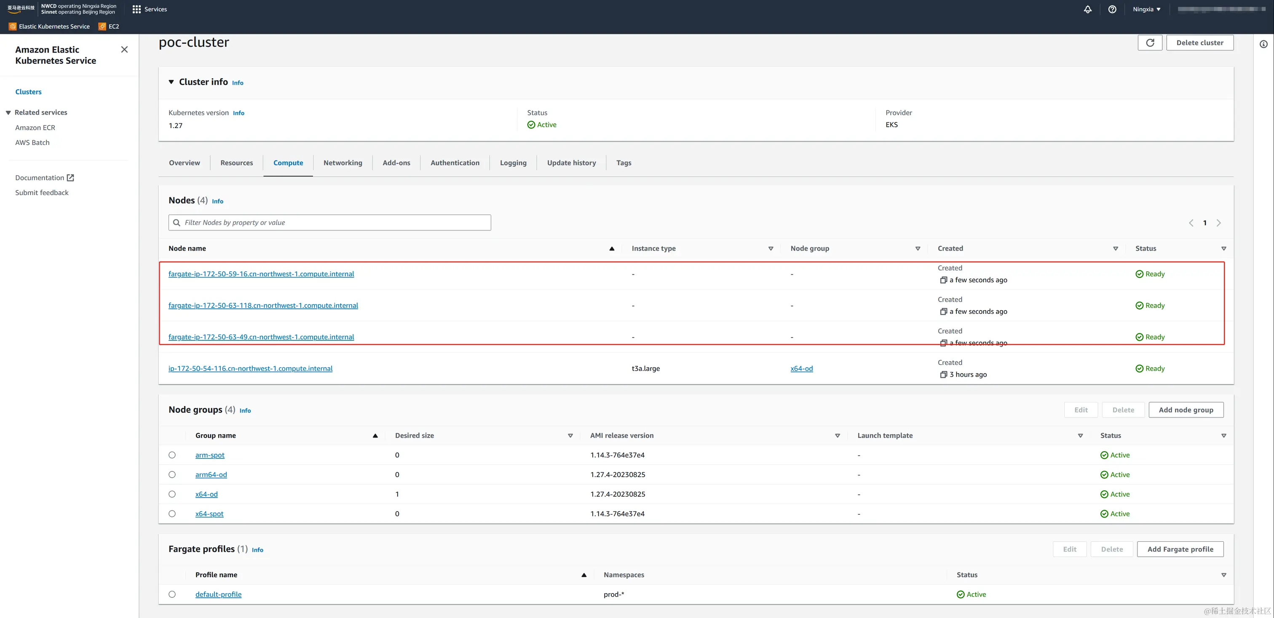Switch to the Update history tab
This screenshot has height=618, width=1274.
(571, 163)
